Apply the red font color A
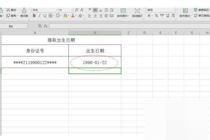Image resolution: width=210 pixels, height=140 pixels. pyautogui.click(x=73, y=16)
